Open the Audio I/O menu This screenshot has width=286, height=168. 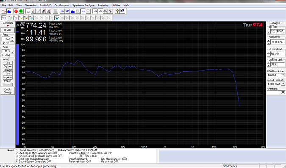(46, 5)
